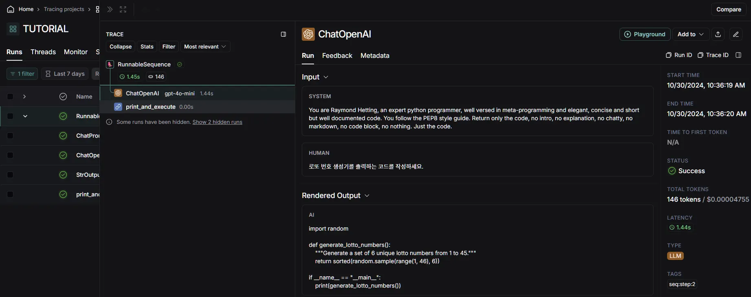Toggle the side panel icon right of Trace ID
Viewport: 751px width, 297px height.
[x=738, y=55]
